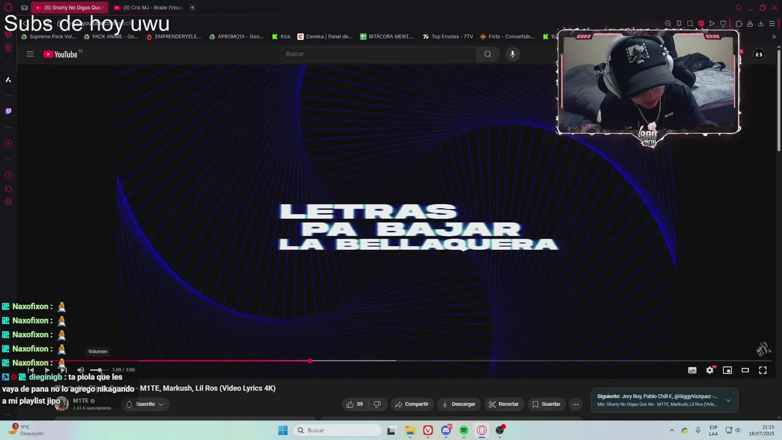Viewport: 782px width, 440px height.
Task: Click the YouTube search magnifier button
Action: [x=488, y=54]
